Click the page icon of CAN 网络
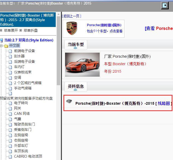This screenshot has height=160, width=173. [10, 114]
